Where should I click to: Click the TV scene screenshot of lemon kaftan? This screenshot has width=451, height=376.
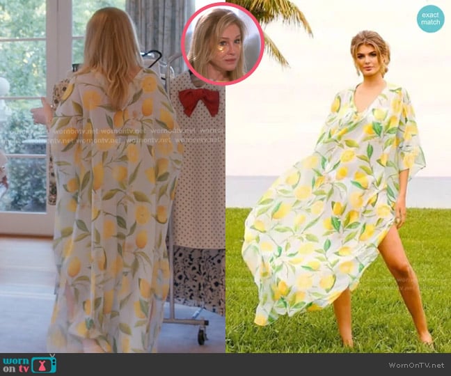click(113, 176)
